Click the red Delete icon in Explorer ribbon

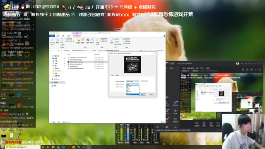87,40
